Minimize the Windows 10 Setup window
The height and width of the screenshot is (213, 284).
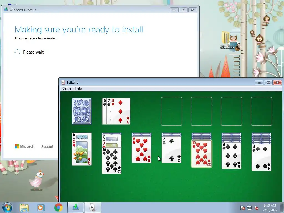pos(174,10)
